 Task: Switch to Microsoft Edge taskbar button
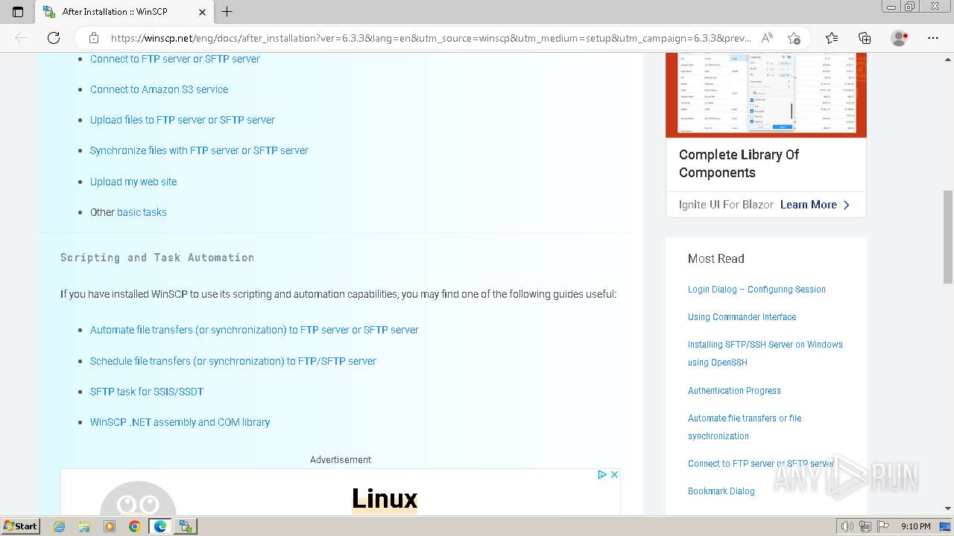point(160,526)
